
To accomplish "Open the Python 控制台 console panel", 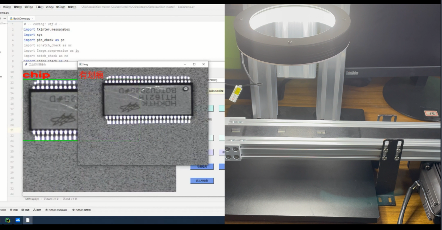I will click(x=82, y=210).
